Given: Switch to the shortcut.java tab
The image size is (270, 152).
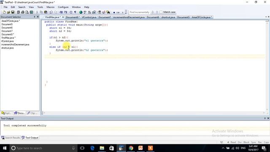Looking at the screenshot, I should coord(168,17).
